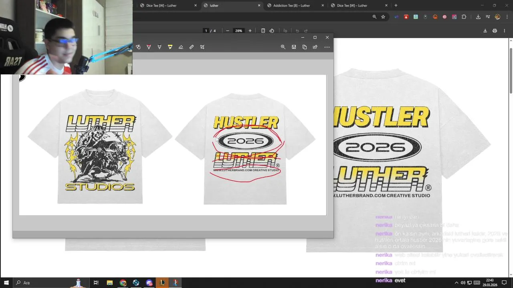The height and width of the screenshot is (288, 513).
Task: Click the PDF annotate draw icon
Action: click(x=285, y=31)
